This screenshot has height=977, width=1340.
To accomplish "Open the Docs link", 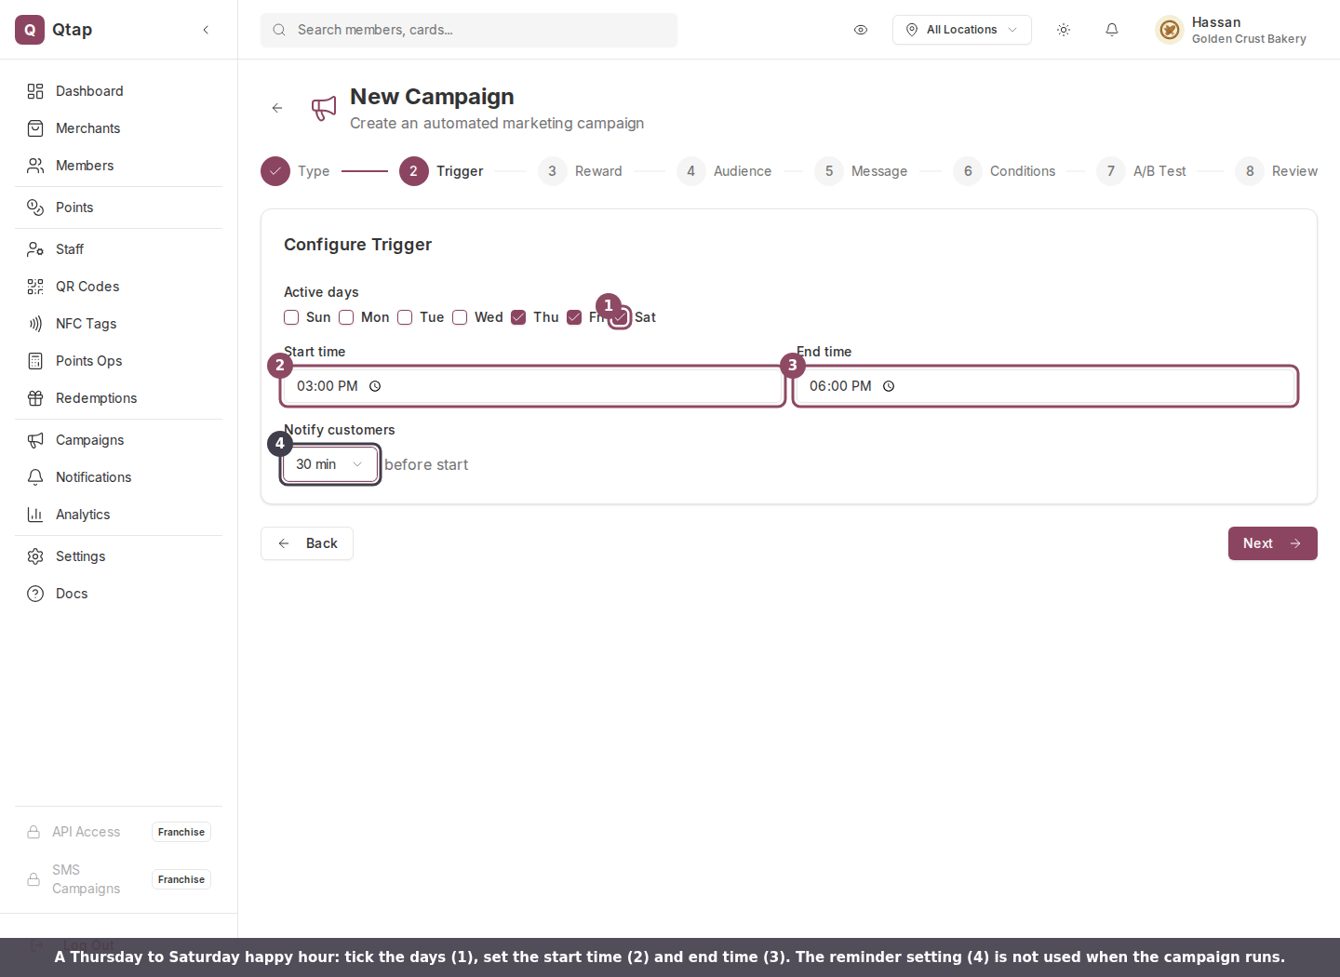I will tap(119, 594).
